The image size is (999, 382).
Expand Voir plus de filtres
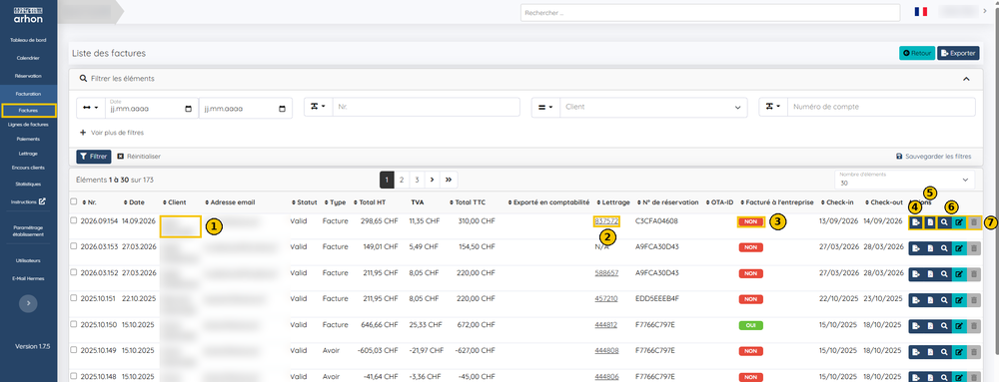click(112, 133)
